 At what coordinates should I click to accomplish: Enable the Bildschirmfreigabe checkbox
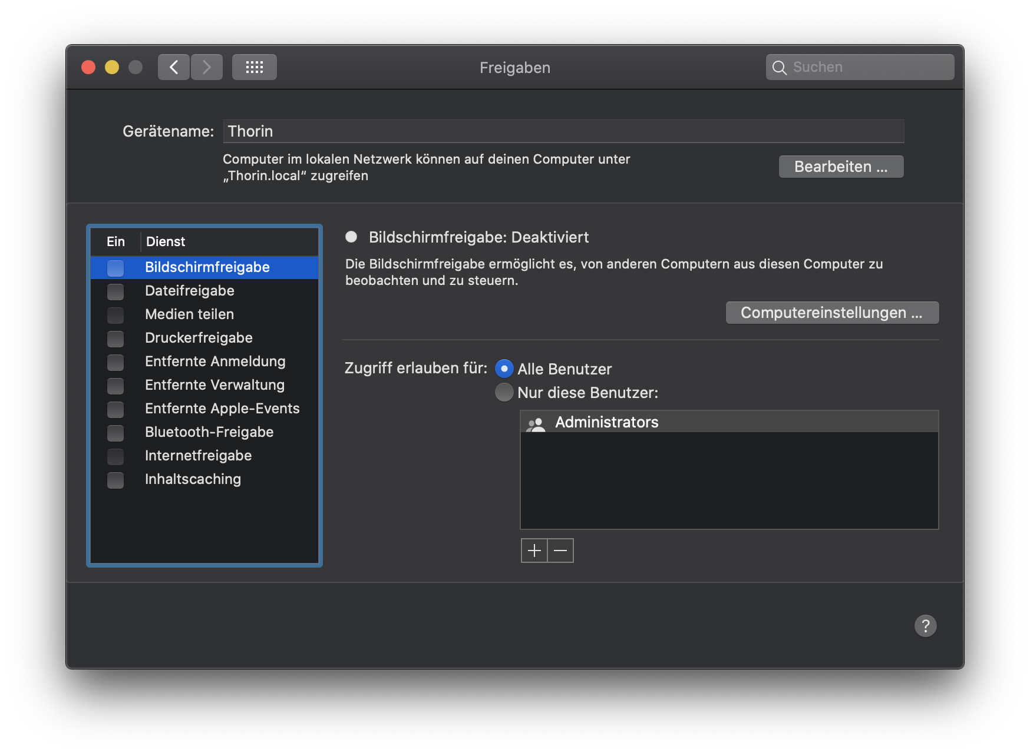click(x=115, y=268)
